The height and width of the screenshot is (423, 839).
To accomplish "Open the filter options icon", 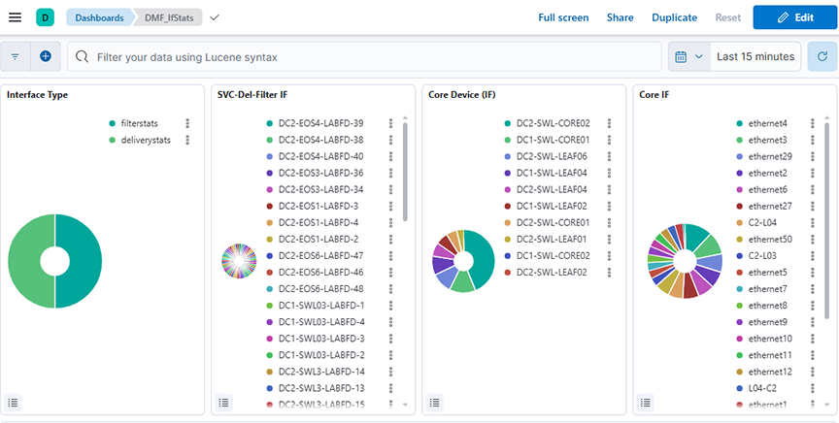I will pos(16,56).
